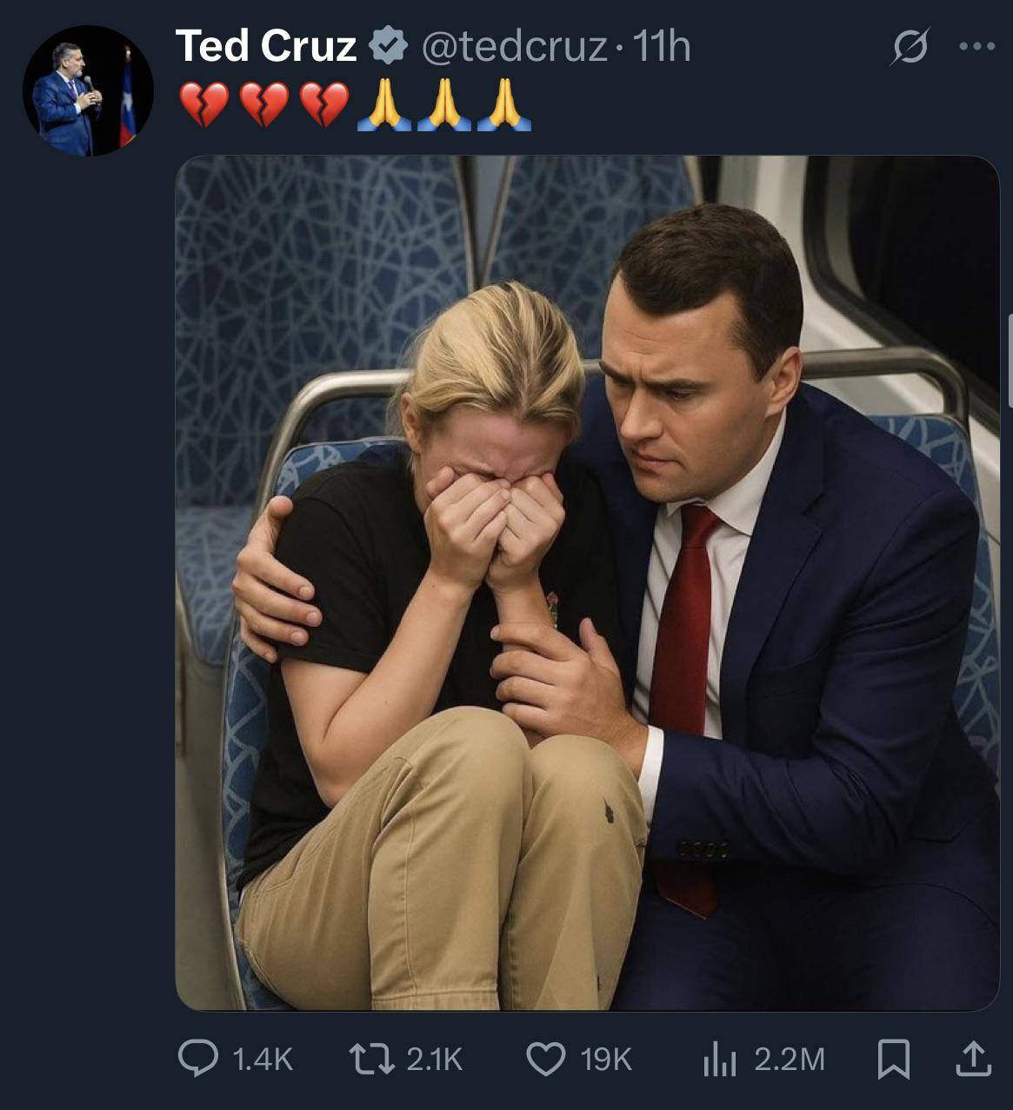Click the Ted Cruz display name

pyautogui.click(x=266, y=46)
